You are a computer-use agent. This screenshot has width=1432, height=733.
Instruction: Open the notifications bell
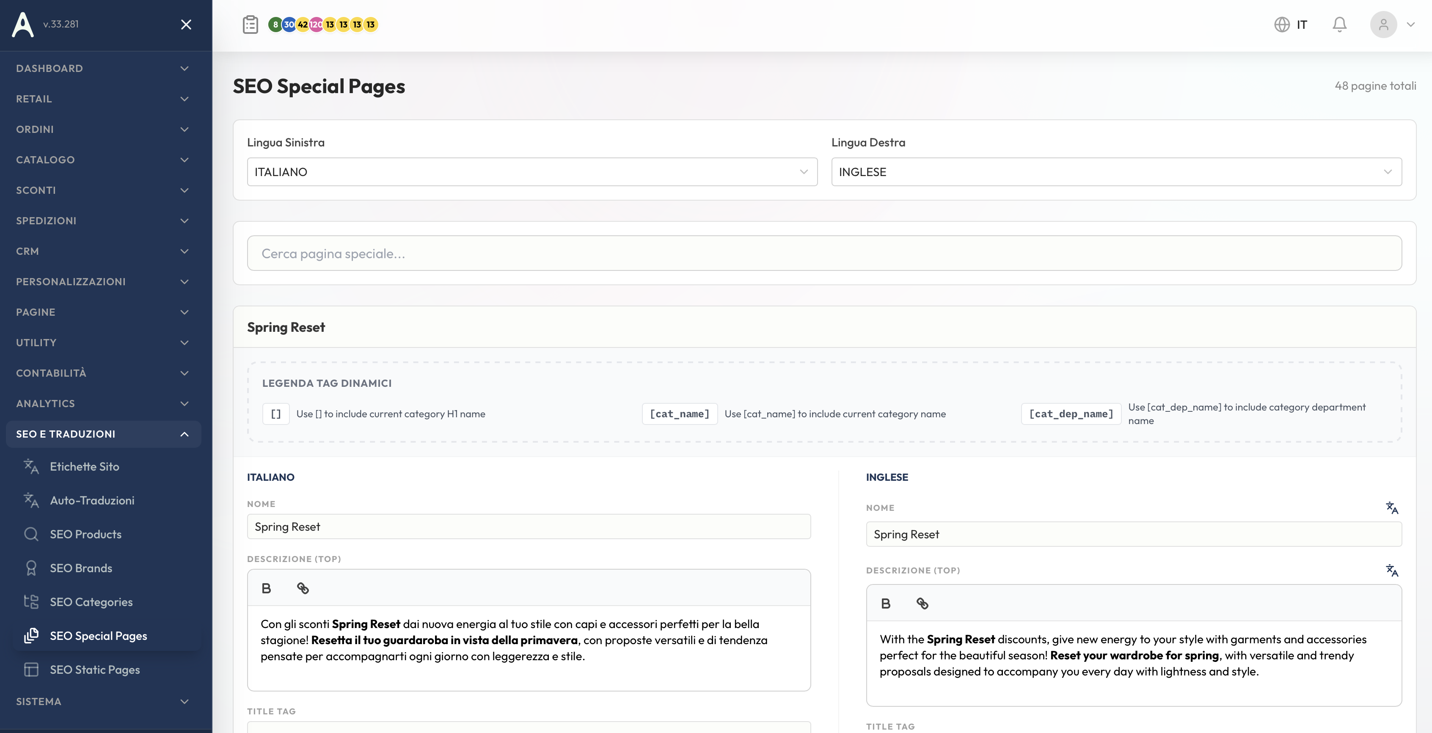[1340, 25]
